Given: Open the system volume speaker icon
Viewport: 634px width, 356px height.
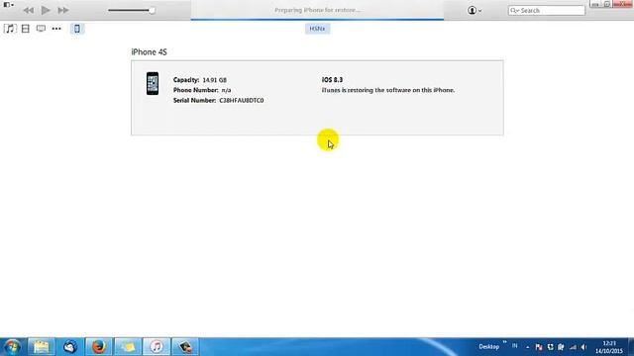Looking at the screenshot, I should click(583, 347).
